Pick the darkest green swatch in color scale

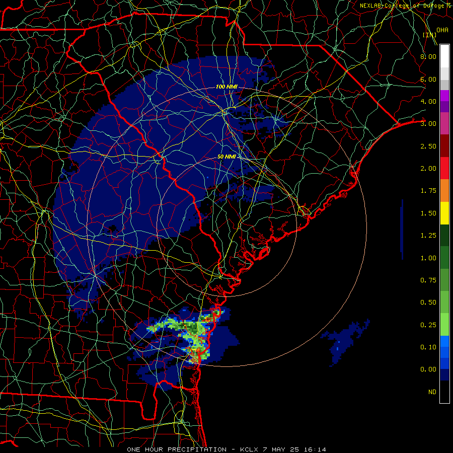444,236
